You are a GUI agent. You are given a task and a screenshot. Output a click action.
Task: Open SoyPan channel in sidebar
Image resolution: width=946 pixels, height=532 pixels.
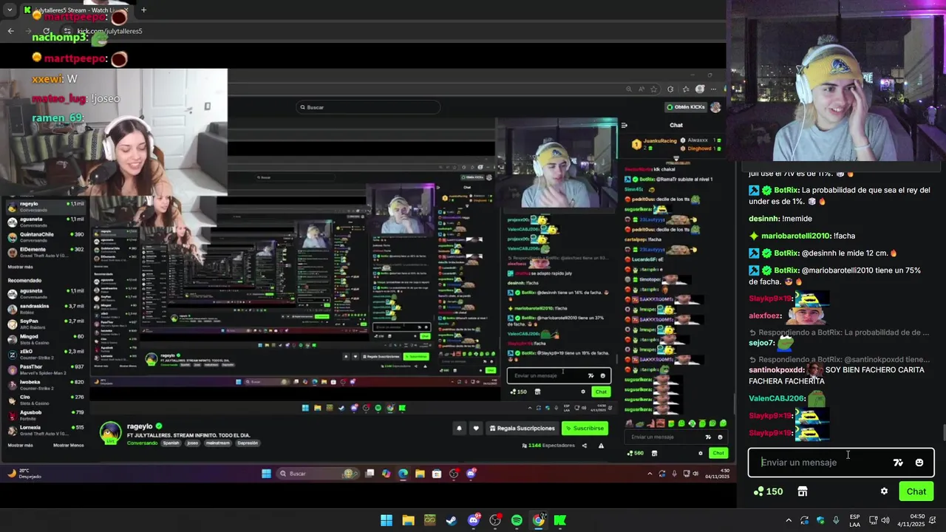[46, 324]
